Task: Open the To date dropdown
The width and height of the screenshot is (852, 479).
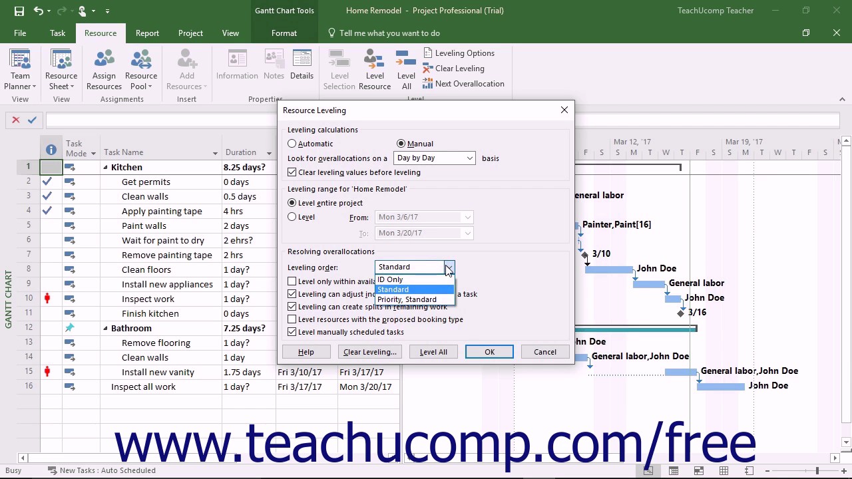Action: tap(467, 234)
